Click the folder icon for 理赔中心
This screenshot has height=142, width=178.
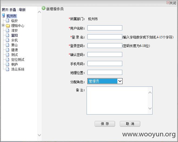(x=8, y=26)
